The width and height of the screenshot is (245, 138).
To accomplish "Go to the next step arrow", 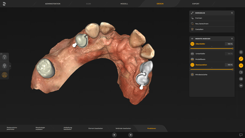I will [x=131, y=135].
